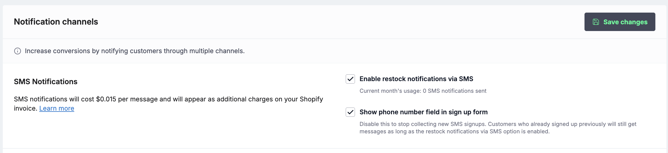Click the 'Increase conversions' info banner text
The height and width of the screenshot is (153, 668).
point(135,51)
